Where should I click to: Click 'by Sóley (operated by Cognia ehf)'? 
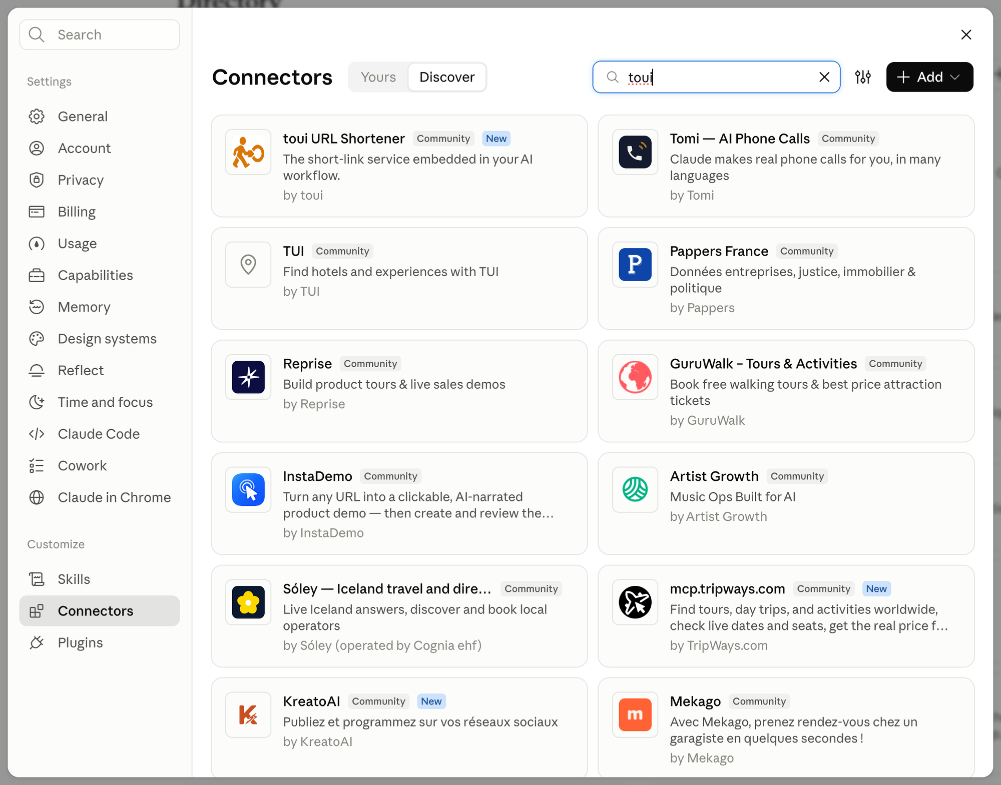click(382, 645)
